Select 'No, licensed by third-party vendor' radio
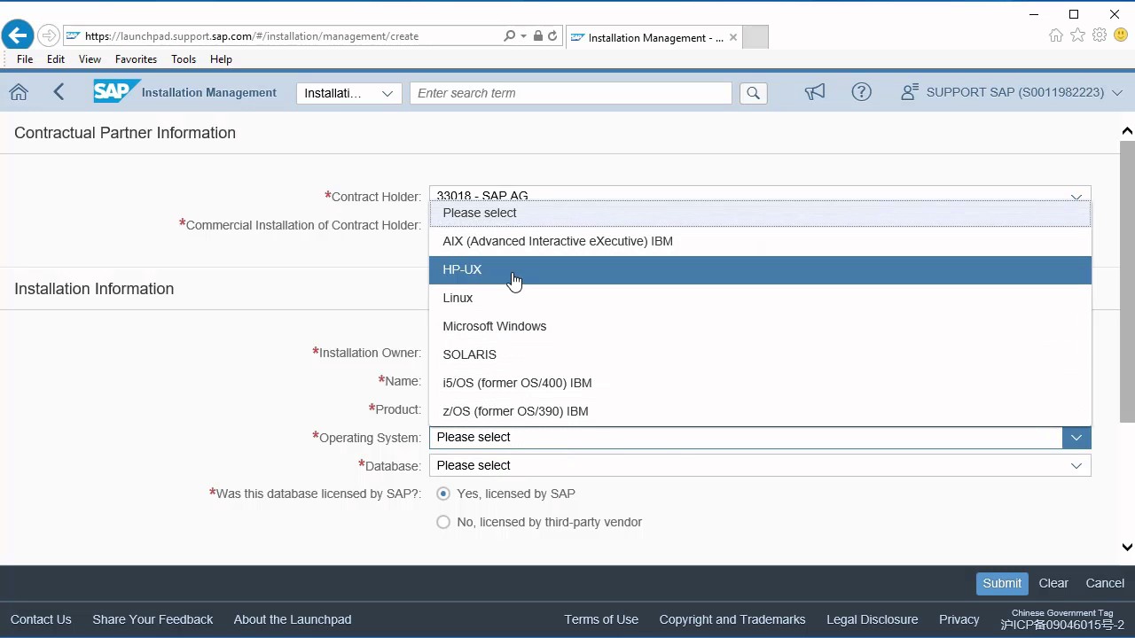This screenshot has height=638, width=1135. pyautogui.click(x=443, y=522)
